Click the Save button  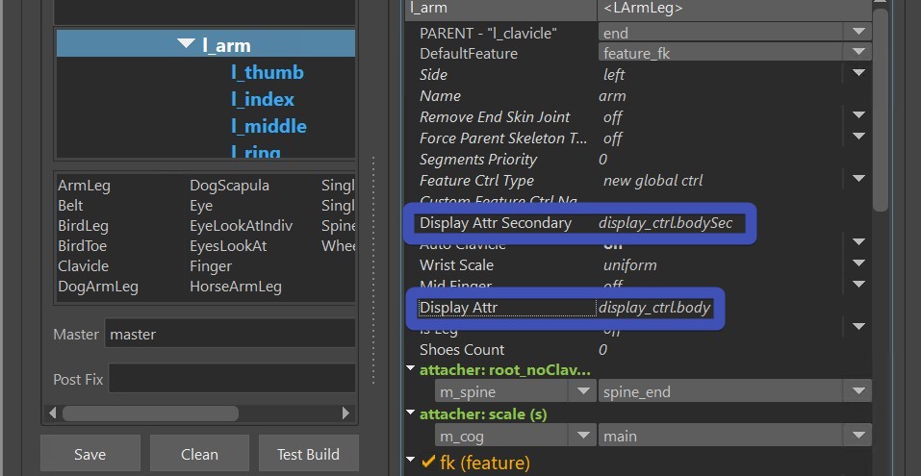point(90,454)
